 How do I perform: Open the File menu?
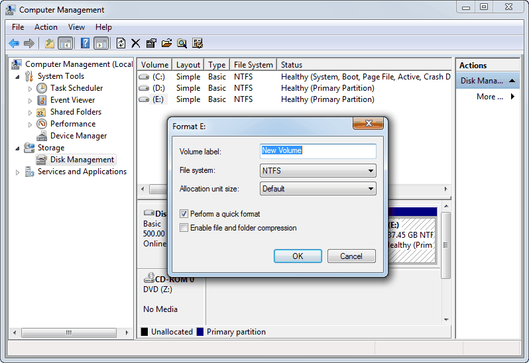[18, 27]
